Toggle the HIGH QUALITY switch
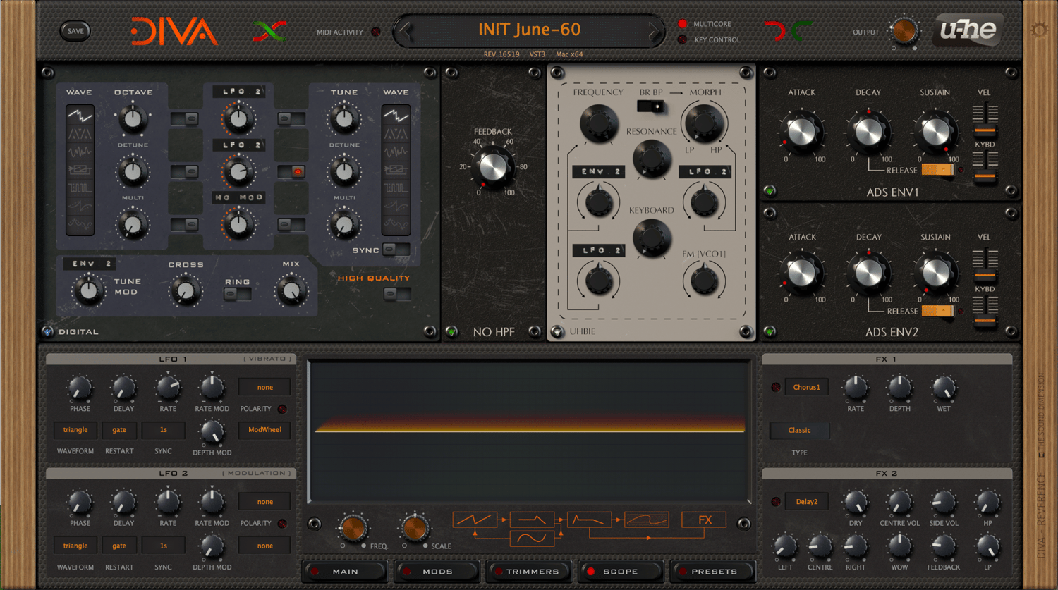The height and width of the screenshot is (590, 1058). pyautogui.click(x=396, y=294)
